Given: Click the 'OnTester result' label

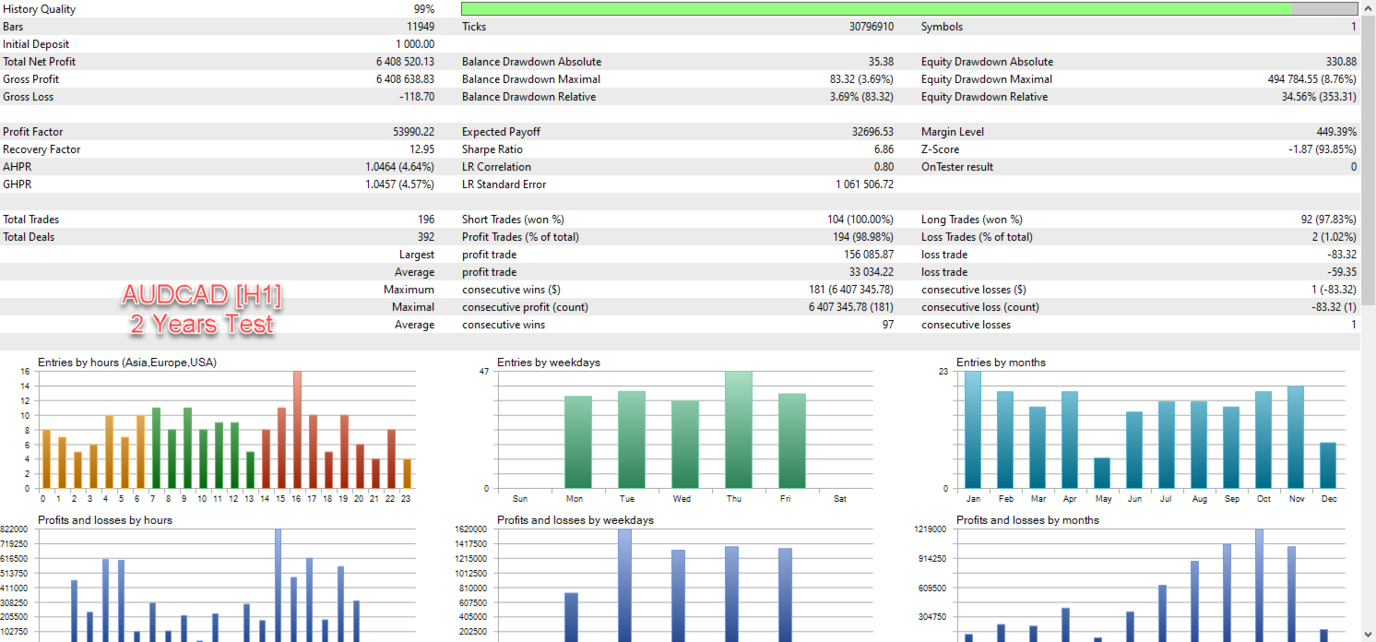Looking at the screenshot, I should (x=957, y=167).
